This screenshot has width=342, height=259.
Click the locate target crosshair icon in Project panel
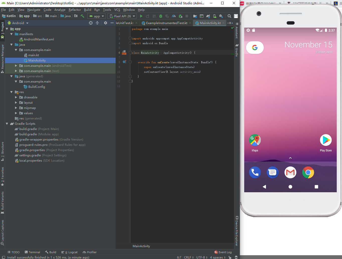pos(91,23)
